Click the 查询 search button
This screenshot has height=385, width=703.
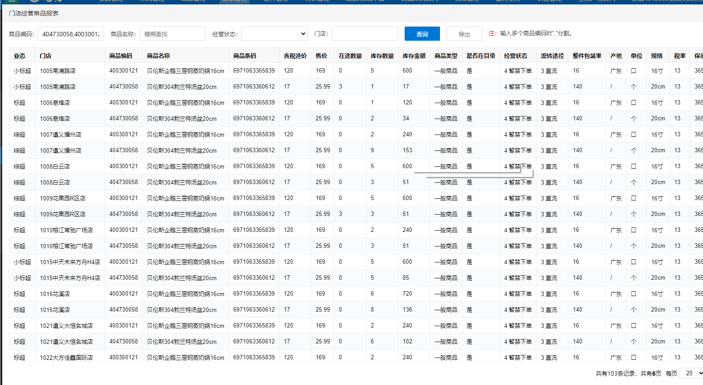(x=422, y=34)
